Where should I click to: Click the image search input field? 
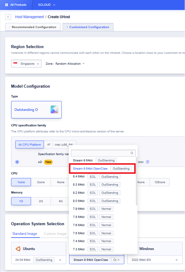point(100,153)
